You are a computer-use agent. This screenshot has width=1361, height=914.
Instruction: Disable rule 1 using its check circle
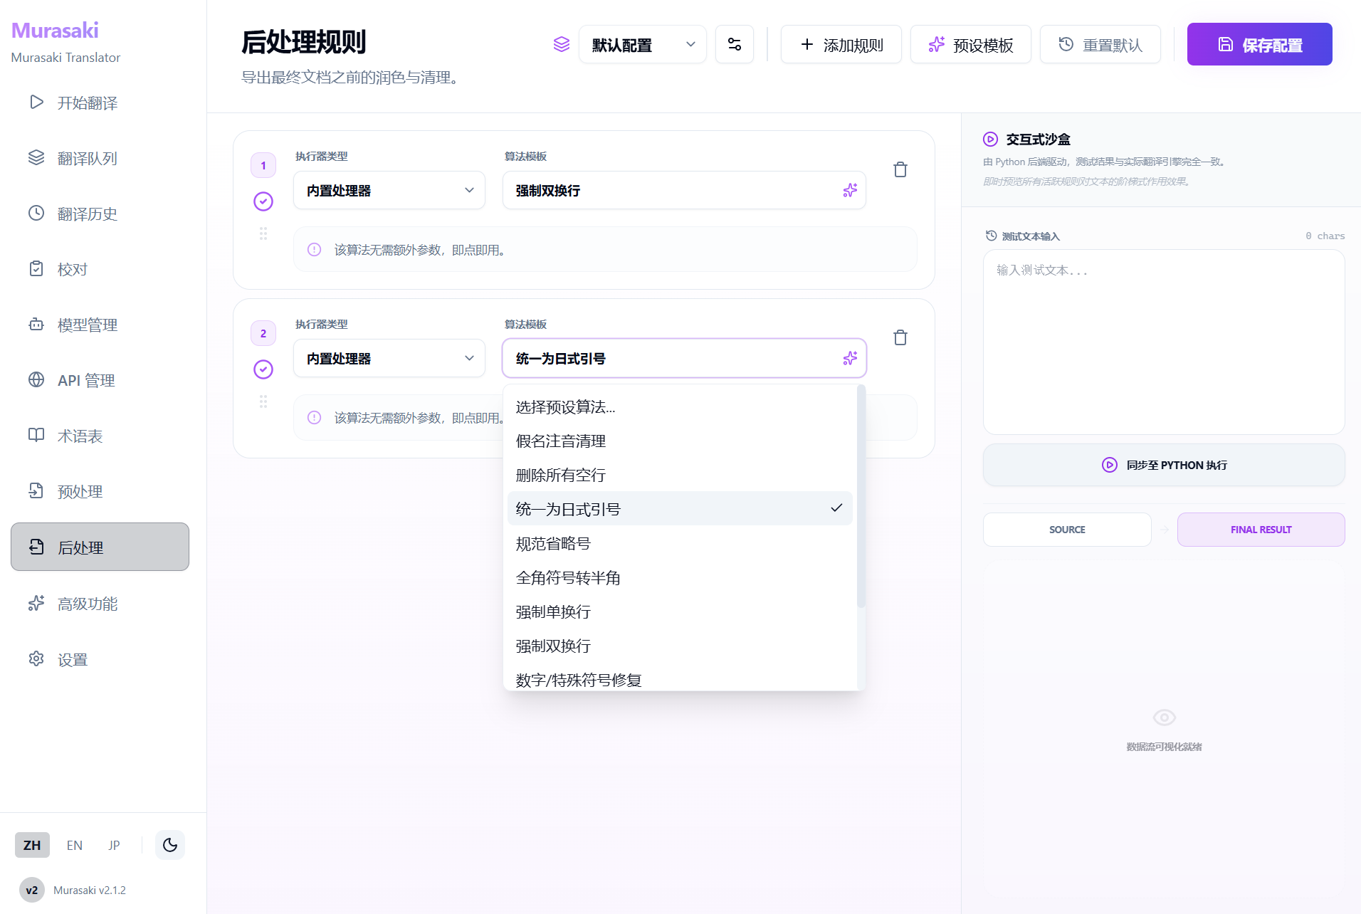tap(263, 201)
